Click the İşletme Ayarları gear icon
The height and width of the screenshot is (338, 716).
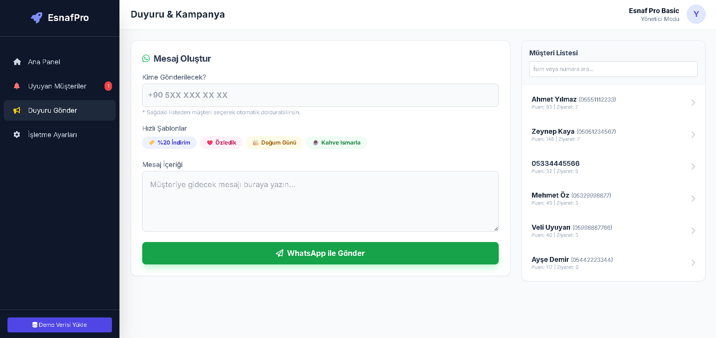pos(17,134)
